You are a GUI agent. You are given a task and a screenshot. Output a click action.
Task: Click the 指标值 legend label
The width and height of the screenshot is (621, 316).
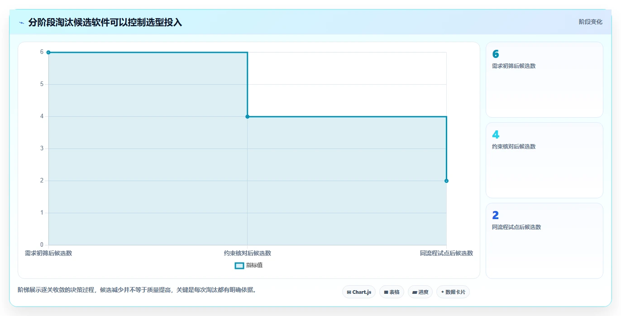[x=254, y=265]
